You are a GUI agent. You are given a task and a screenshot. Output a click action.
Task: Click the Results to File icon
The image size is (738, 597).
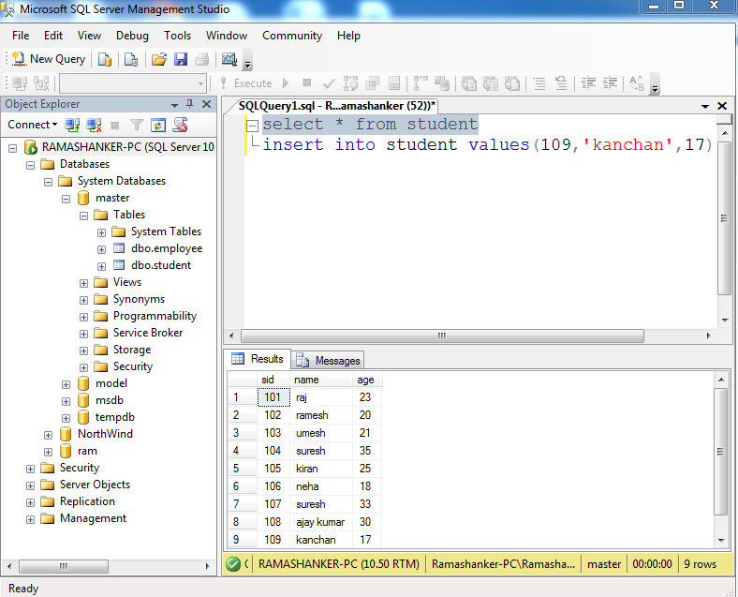pyautogui.click(x=512, y=83)
